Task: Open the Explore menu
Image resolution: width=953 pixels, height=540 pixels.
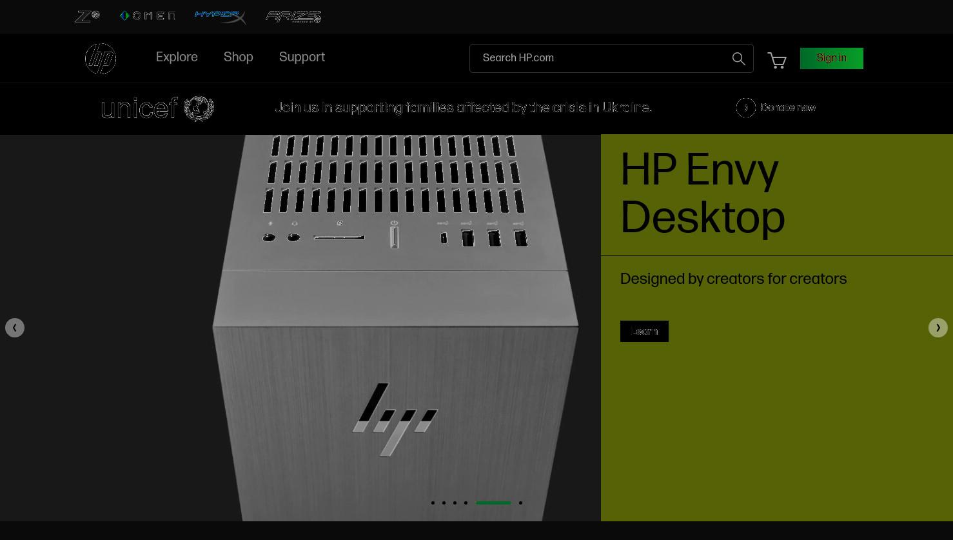Action: point(177,57)
